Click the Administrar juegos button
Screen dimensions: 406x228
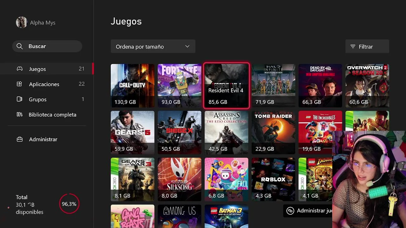click(308, 211)
